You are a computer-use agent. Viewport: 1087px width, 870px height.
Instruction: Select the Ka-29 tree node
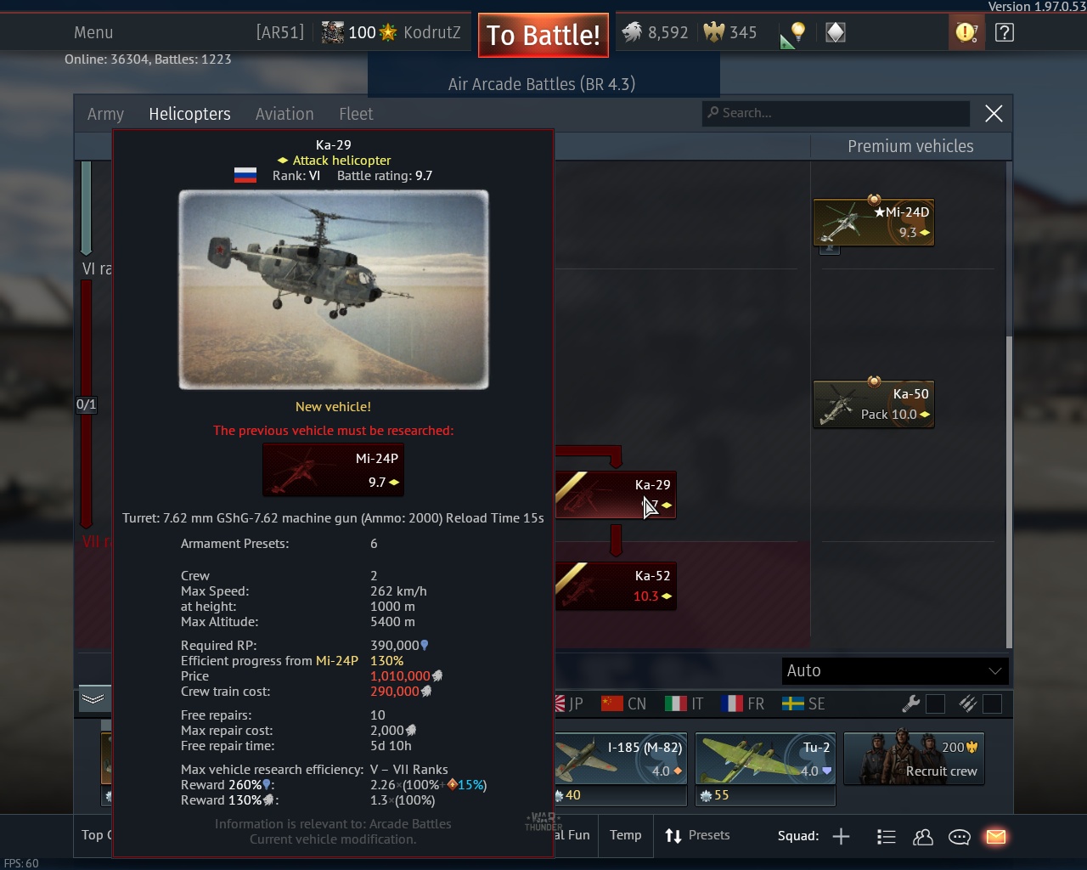click(x=616, y=494)
